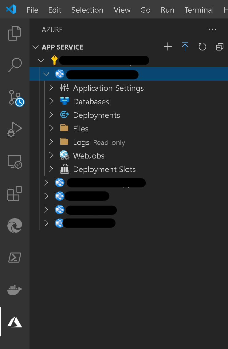Viewport: 228px width, 349px height.
Task: Collapse all App Service nodes
Action: (x=220, y=47)
